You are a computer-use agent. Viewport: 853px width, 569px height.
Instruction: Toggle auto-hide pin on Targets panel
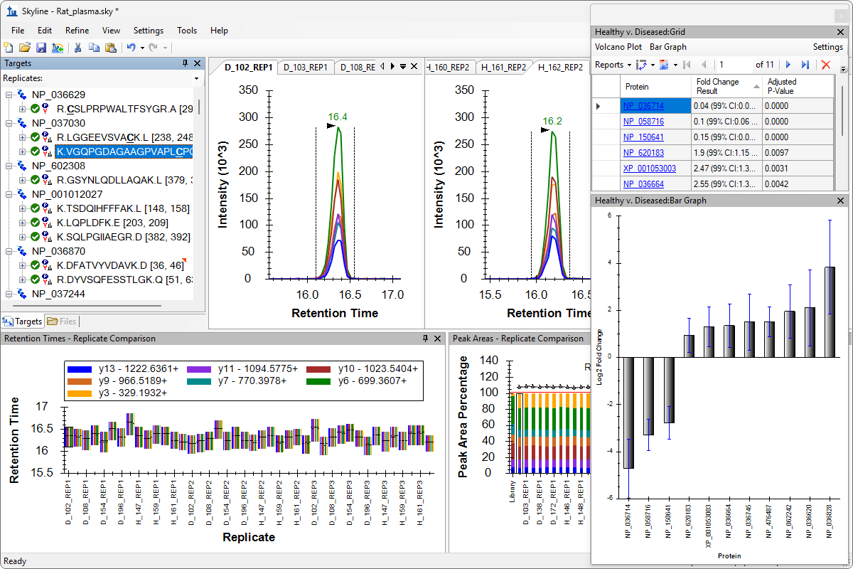(x=186, y=63)
